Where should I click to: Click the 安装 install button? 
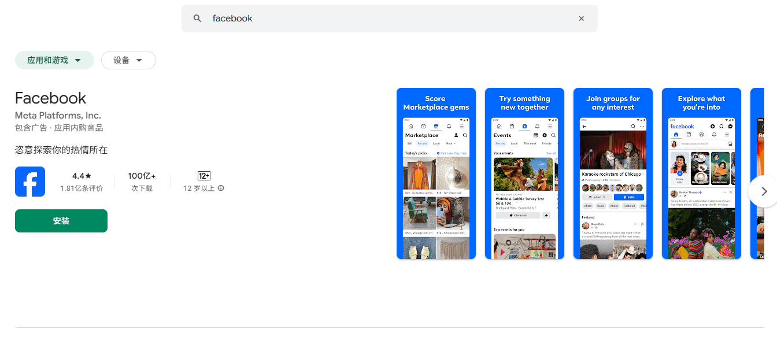pos(61,220)
